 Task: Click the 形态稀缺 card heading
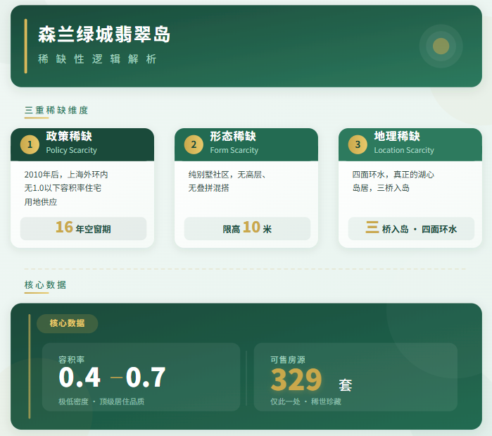(233, 136)
